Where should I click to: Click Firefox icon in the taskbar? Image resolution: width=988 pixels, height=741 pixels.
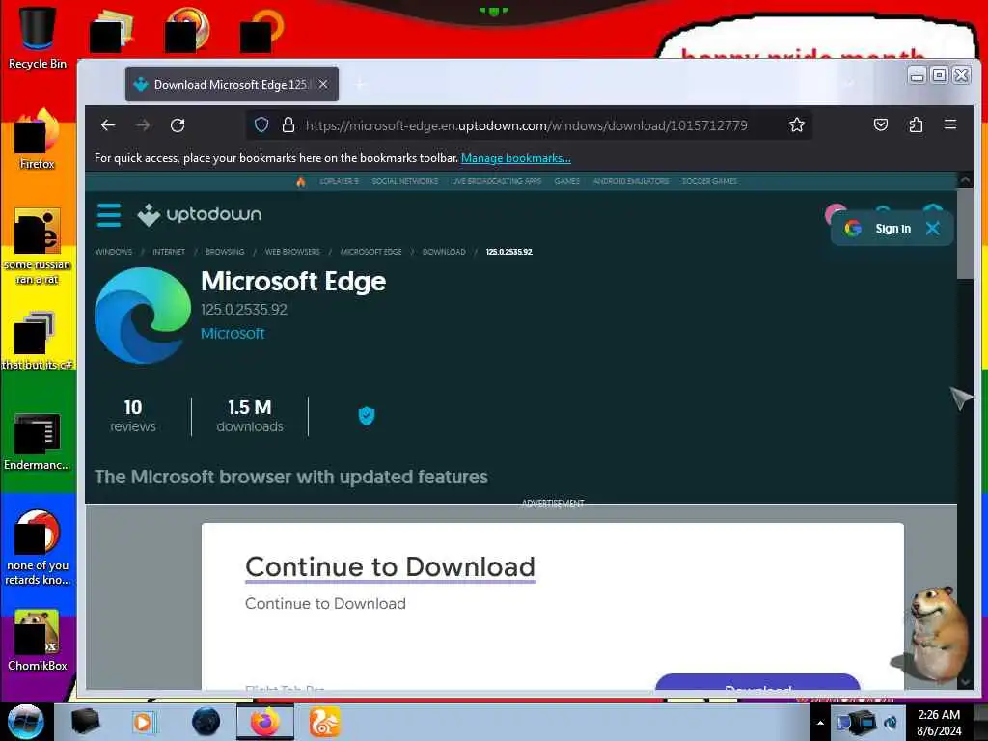265,722
